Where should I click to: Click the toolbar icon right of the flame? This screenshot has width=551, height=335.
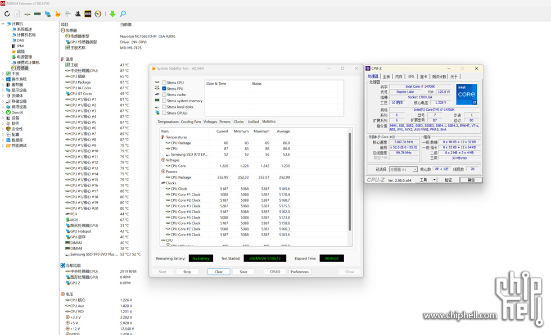click(68, 13)
